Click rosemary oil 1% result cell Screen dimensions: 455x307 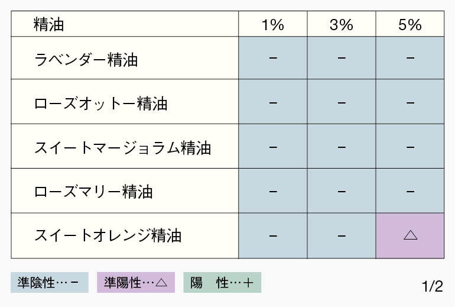click(273, 191)
